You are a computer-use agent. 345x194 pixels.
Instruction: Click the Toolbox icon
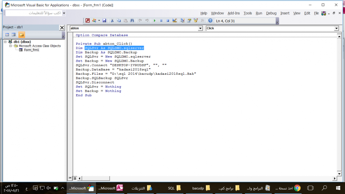(202, 21)
